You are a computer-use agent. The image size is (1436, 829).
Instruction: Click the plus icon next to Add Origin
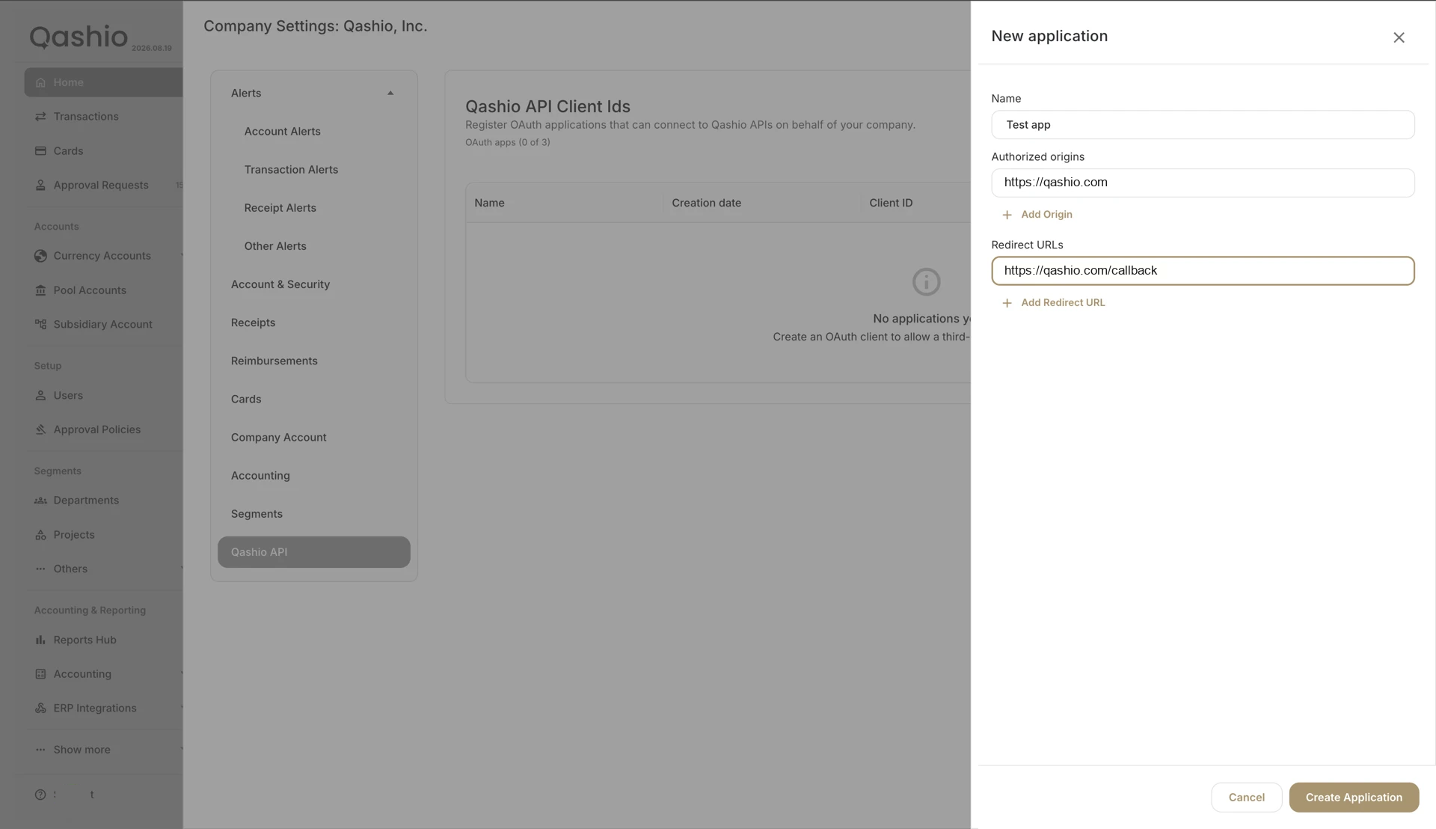click(1007, 215)
